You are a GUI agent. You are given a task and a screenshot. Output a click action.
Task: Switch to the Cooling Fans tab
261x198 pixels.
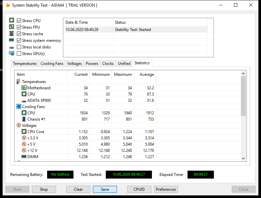click(x=52, y=64)
